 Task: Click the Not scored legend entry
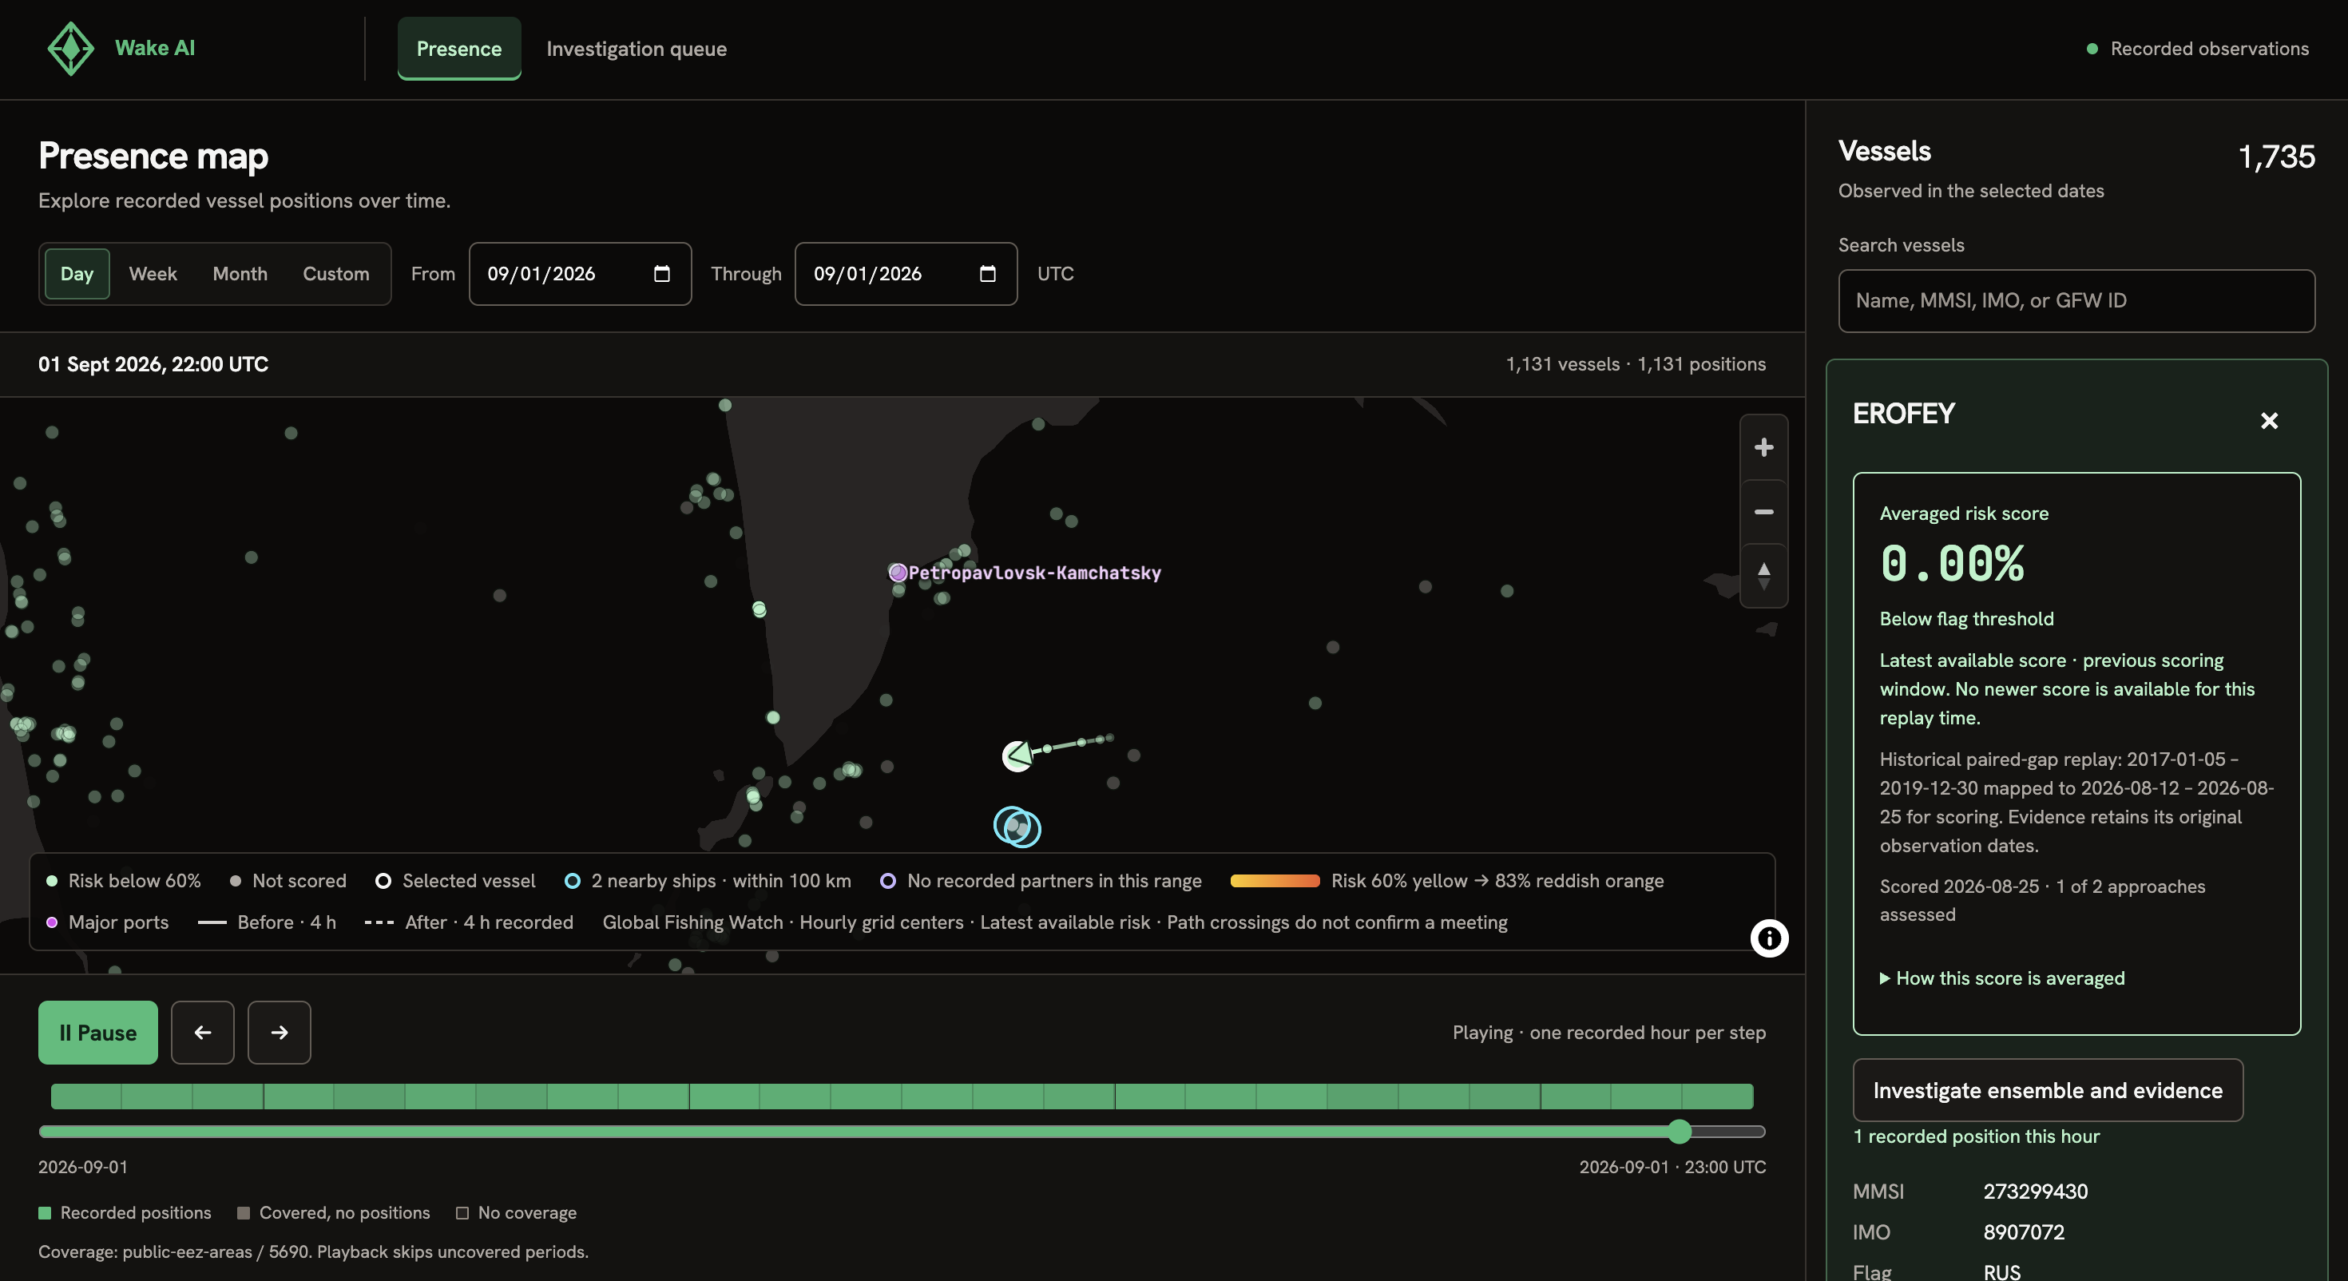click(288, 881)
